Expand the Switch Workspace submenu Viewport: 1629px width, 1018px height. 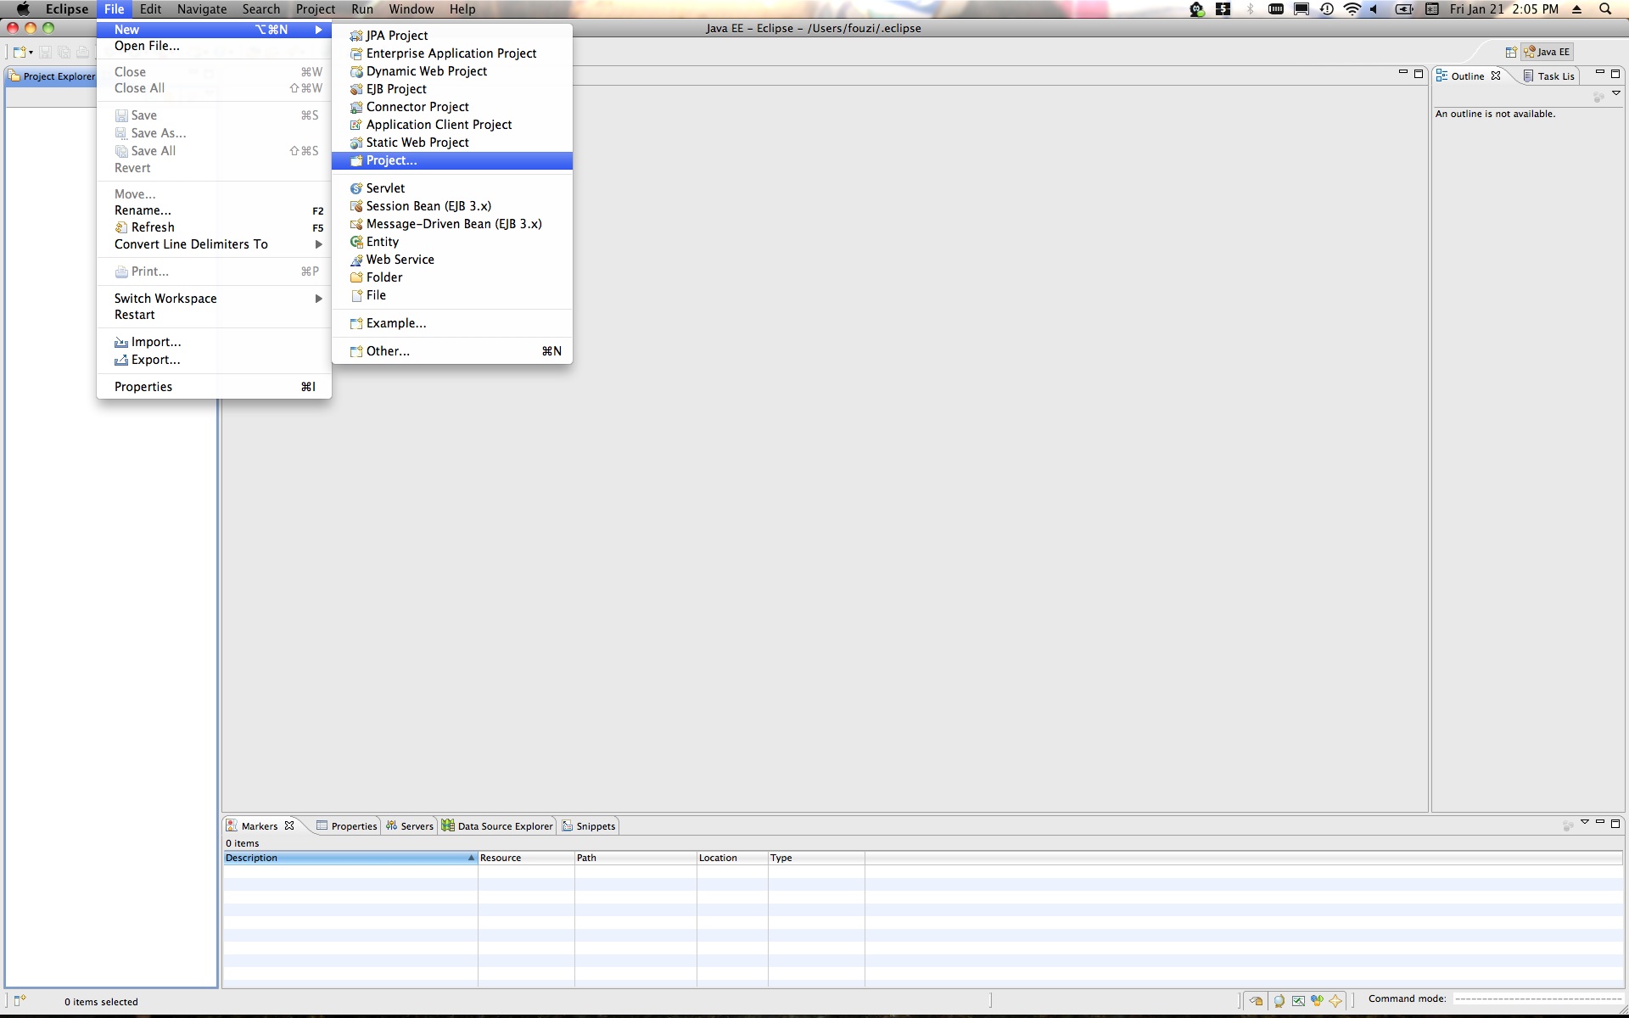(214, 299)
